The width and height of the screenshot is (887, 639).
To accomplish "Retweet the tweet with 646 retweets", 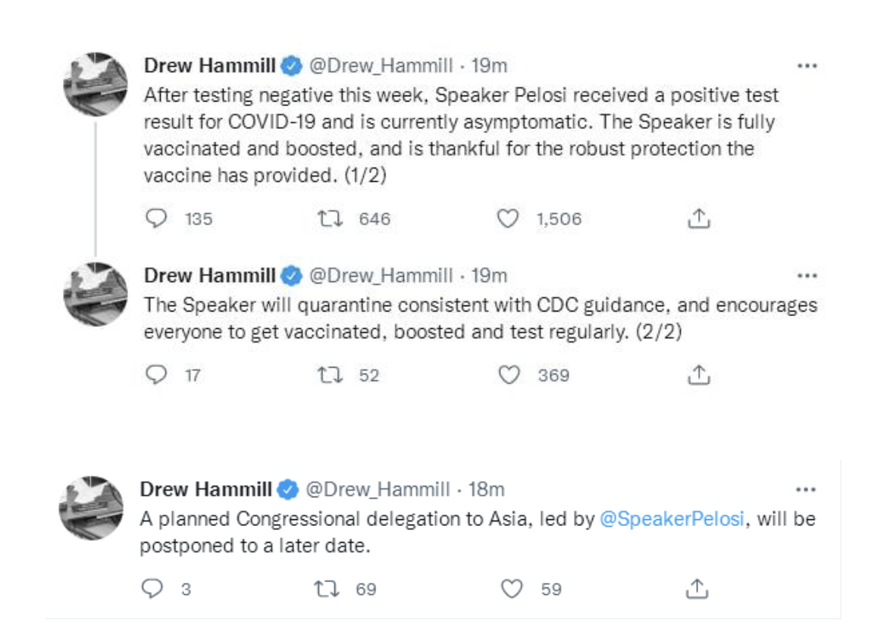I will click(331, 219).
